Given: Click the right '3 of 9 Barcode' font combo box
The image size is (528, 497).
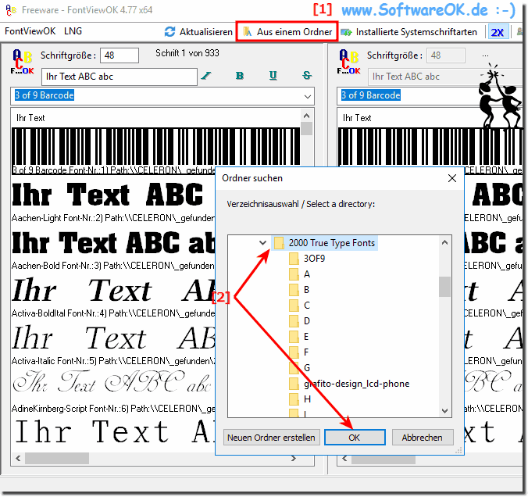Looking at the screenshot, I should click(431, 95).
